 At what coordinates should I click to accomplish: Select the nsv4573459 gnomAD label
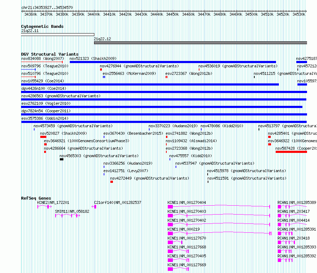pyautogui.click(x=73, y=126)
